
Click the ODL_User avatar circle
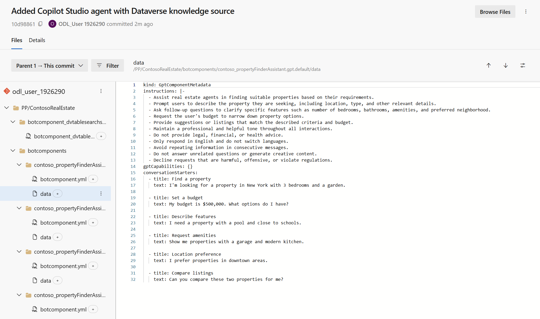click(52, 24)
